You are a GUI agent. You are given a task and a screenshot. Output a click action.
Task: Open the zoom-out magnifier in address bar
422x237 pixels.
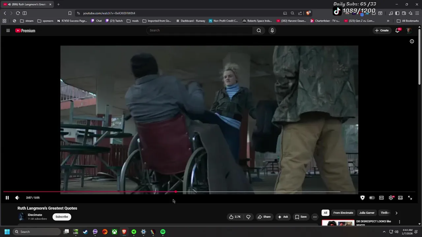[x=292, y=13]
